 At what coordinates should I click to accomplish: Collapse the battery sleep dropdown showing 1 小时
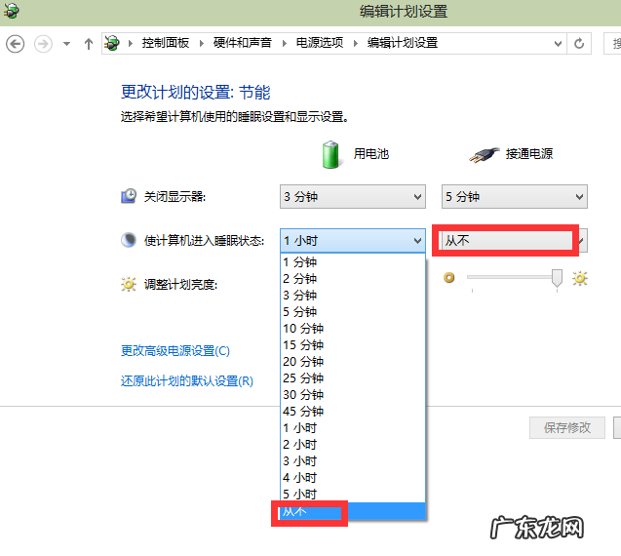[353, 241]
